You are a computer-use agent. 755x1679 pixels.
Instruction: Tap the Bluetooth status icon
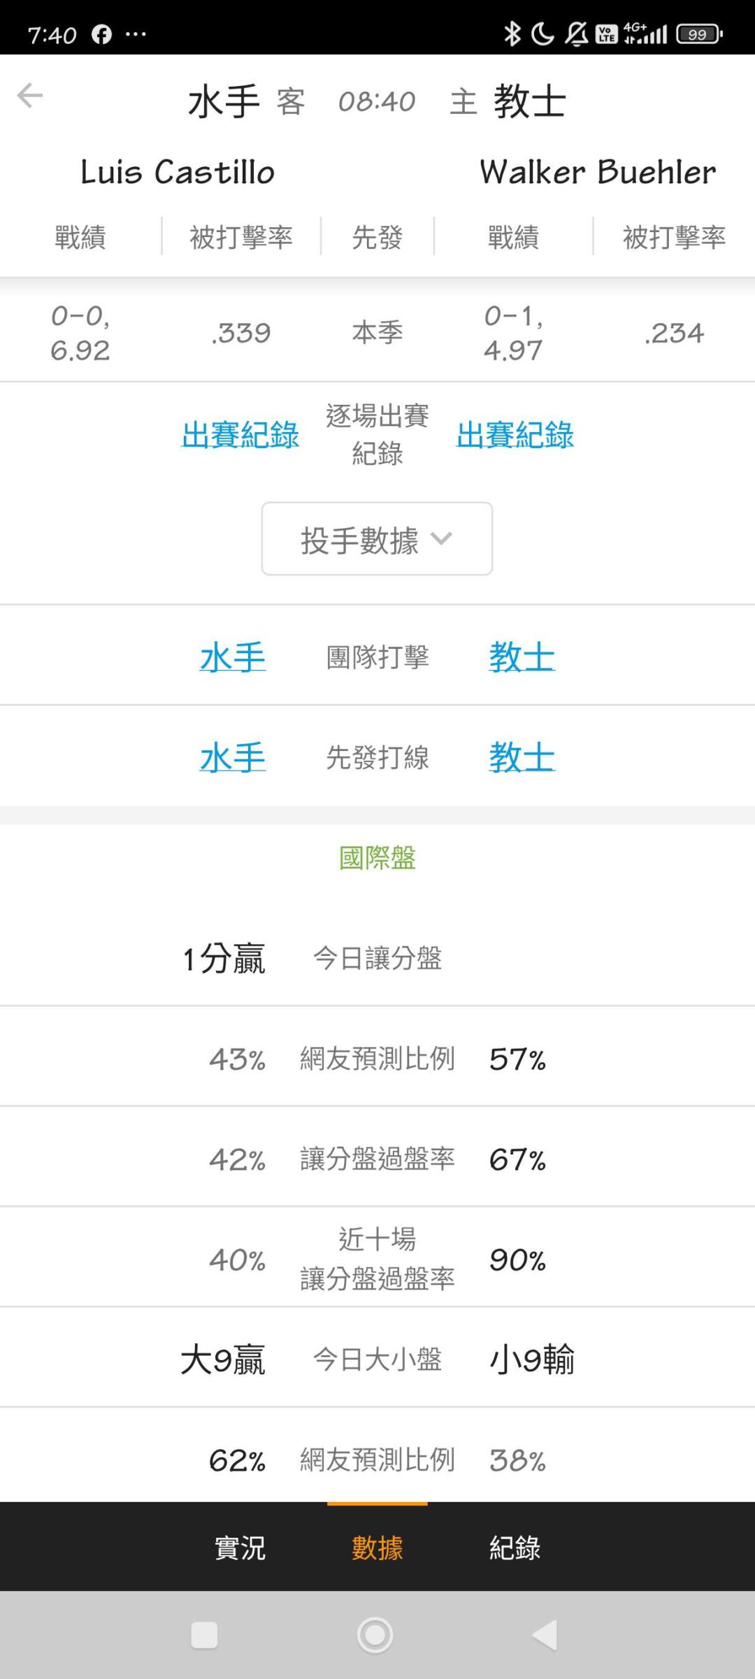click(x=512, y=34)
